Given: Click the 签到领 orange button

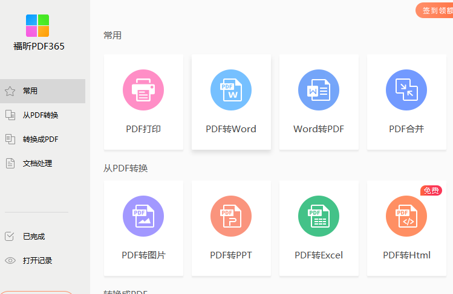Looking at the screenshot, I should click(434, 11).
